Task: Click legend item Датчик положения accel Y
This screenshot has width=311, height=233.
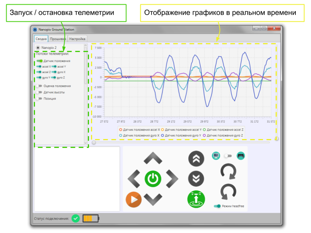Action: click(x=181, y=130)
